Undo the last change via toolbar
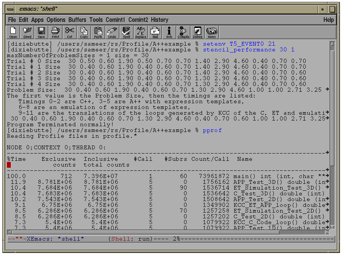343x256 pixels. pos(112,32)
